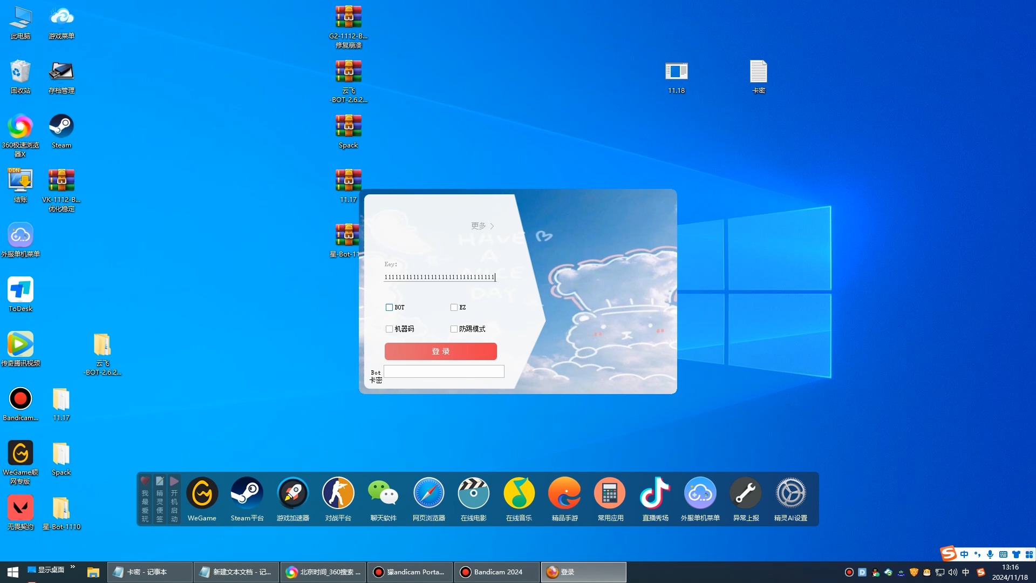The image size is (1036, 583).
Task: Select the 游戏菜单 cloud desktop icon
Action: (62, 22)
